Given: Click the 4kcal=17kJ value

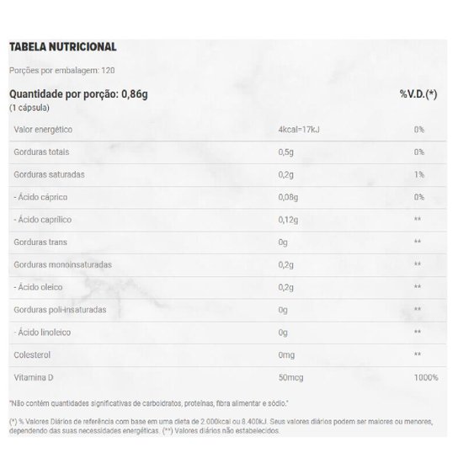Looking at the screenshot, I should (299, 130).
